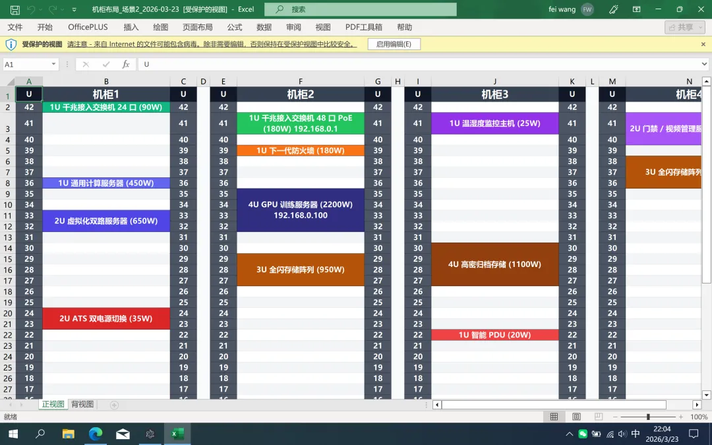Viewport: 712px width, 445px height.
Task: Select column B header
Action: click(106, 81)
